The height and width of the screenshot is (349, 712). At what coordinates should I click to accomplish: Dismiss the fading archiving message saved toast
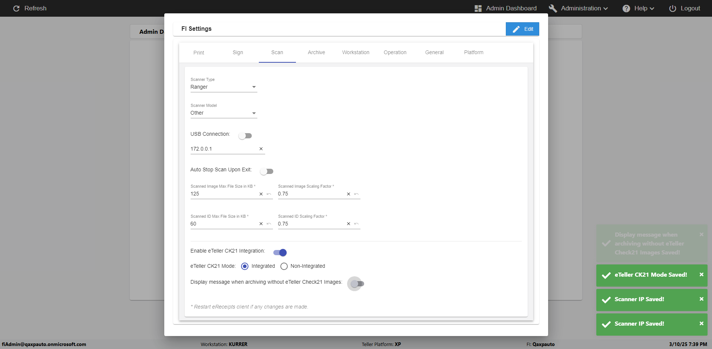click(701, 234)
